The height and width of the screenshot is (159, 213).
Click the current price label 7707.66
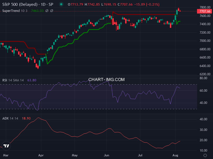205,11
